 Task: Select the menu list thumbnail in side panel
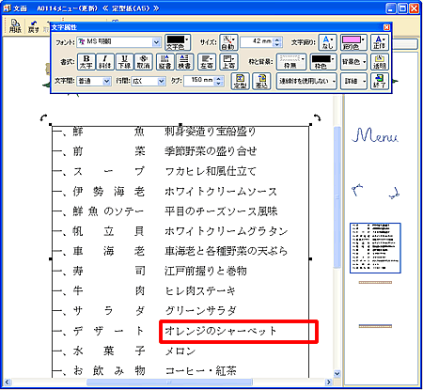(x=375, y=248)
